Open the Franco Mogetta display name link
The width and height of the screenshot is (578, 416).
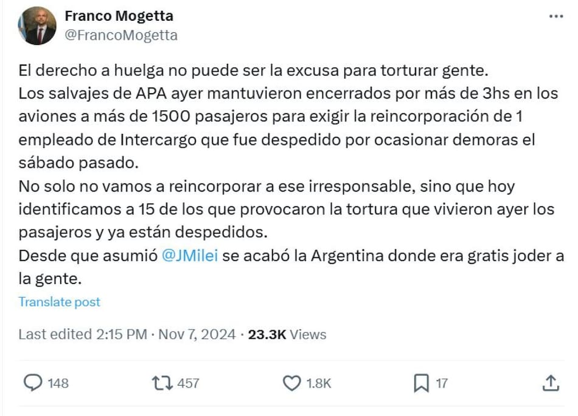coord(119,16)
